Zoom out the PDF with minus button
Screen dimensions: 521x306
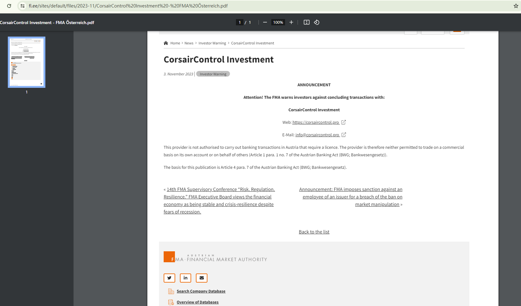265,22
